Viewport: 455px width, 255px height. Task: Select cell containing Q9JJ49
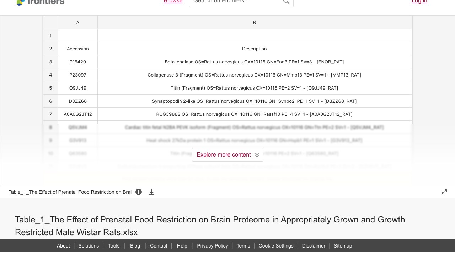(x=78, y=88)
